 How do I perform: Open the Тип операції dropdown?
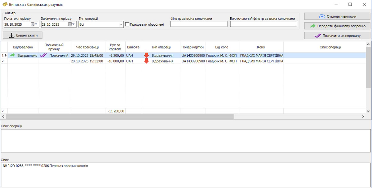tap(121, 24)
